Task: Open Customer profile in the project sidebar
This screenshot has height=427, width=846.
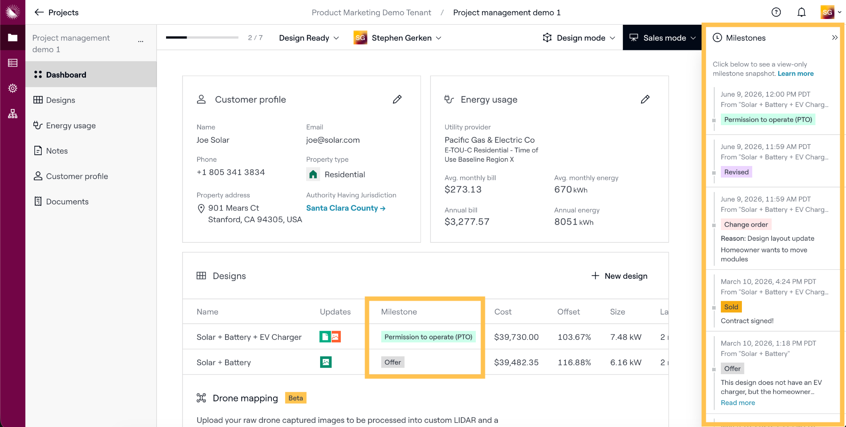Action: click(91, 176)
